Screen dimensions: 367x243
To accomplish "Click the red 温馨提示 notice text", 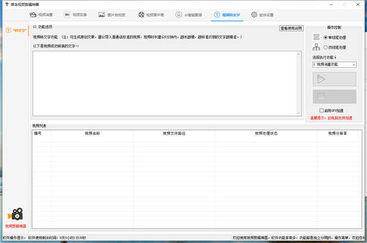I will (x=331, y=118).
